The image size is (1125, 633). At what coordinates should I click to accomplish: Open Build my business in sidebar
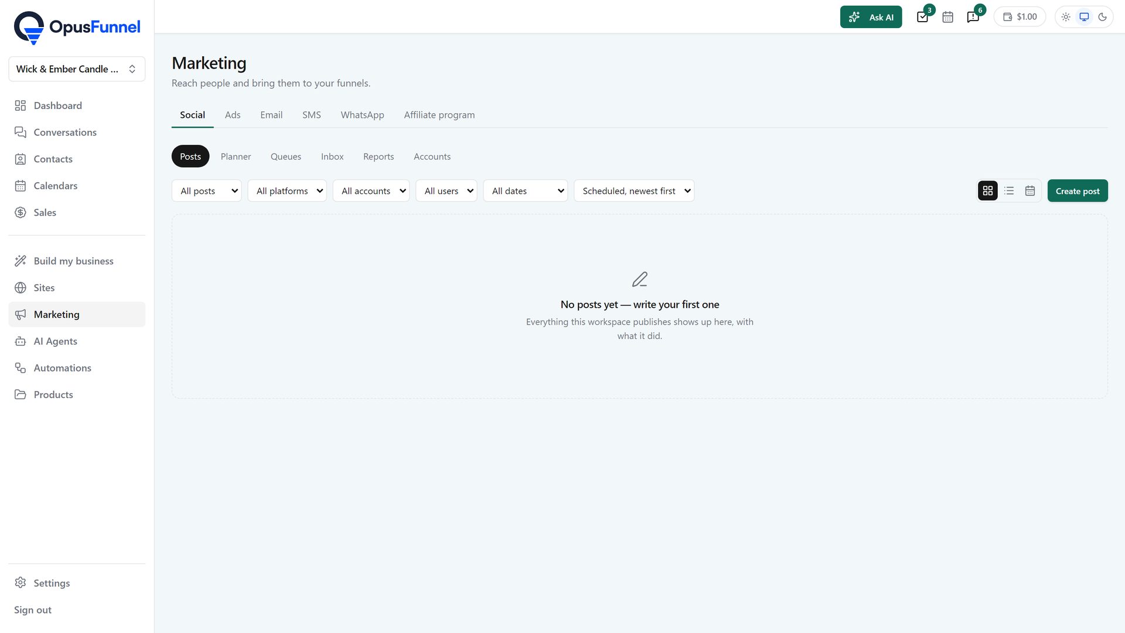77,261
